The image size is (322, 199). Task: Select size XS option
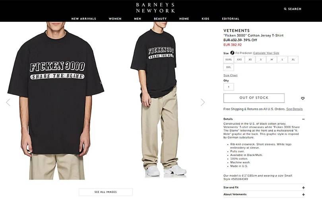click(x=250, y=60)
